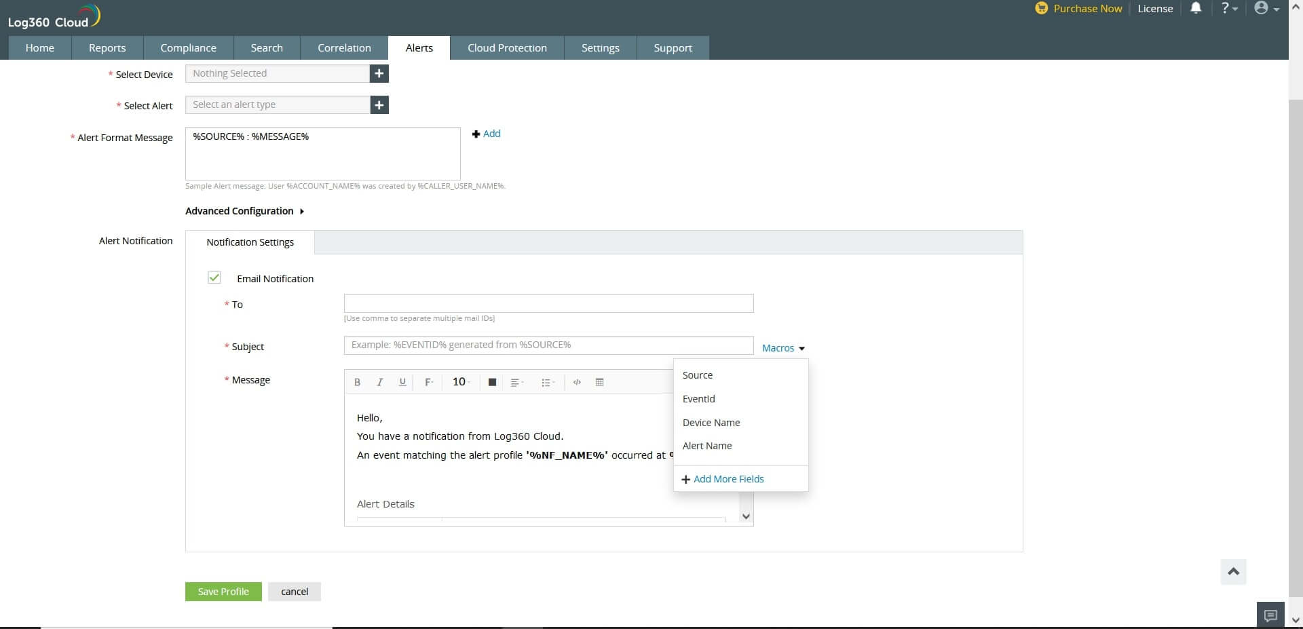This screenshot has height=629, width=1303.
Task: Go to the Settings tab
Action: (601, 48)
